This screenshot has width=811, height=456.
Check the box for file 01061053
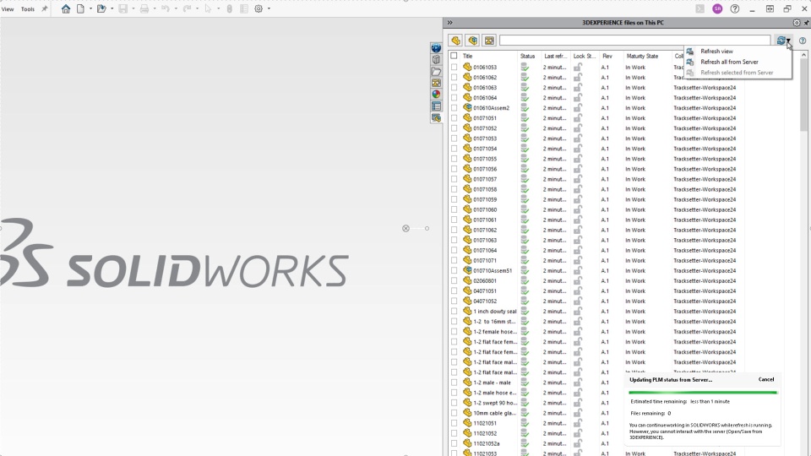(x=454, y=68)
